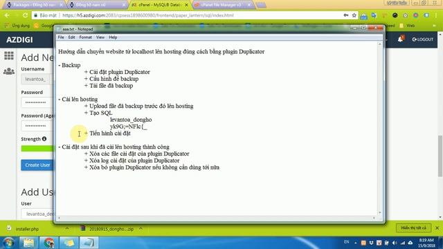Click the '- Backup' heading line in Notepad
Screen dimensions: 443x249
point(69,65)
